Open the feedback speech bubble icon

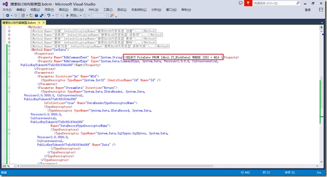pyautogui.click(x=241, y=3)
